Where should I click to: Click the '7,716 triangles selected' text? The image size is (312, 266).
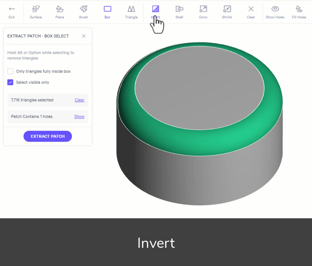tap(32, 100)
